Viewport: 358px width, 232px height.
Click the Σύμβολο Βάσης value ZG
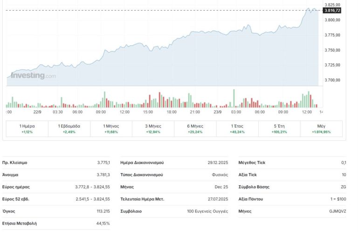coord(343,187)
